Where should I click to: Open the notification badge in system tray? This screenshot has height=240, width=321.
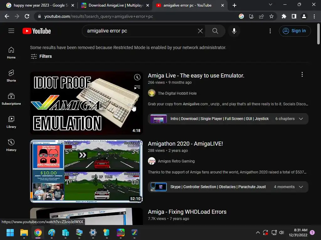(312, 232)
